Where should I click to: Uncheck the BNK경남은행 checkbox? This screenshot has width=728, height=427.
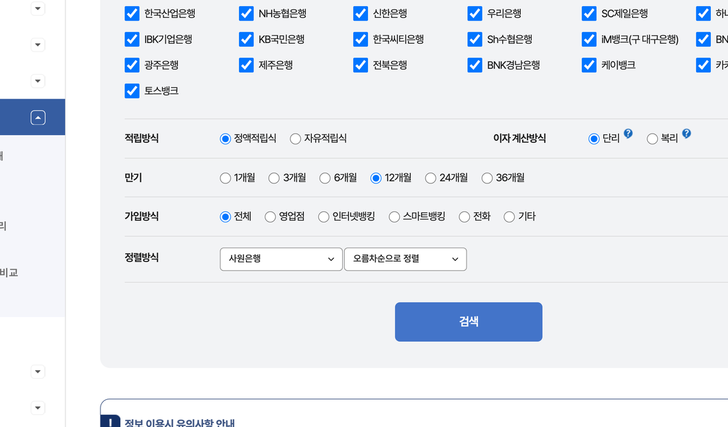tap(475, 65)
